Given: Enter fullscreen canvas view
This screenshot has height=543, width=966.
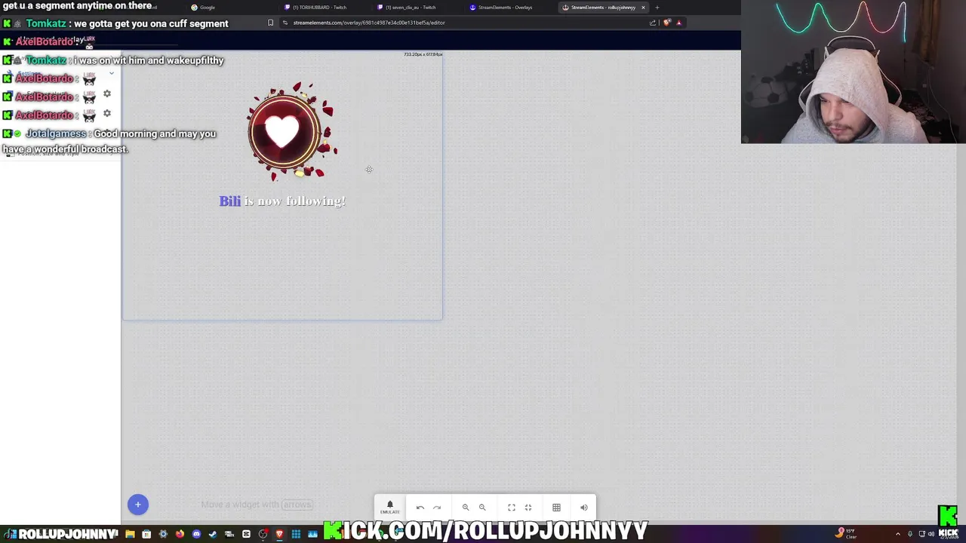Looking at the screenshot, I should coord(512,508).
